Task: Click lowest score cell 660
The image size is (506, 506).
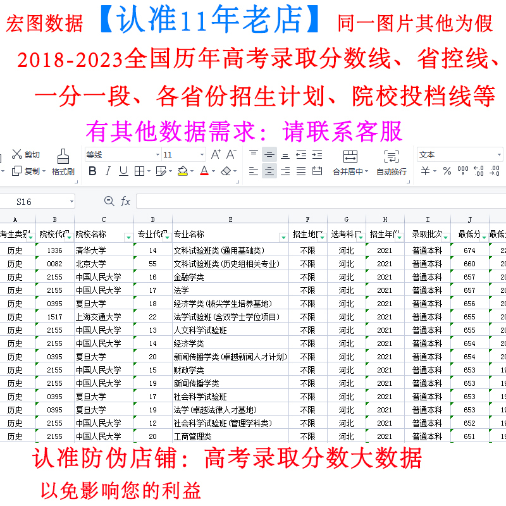Action: pyautogui.click(x=469, y=264)
